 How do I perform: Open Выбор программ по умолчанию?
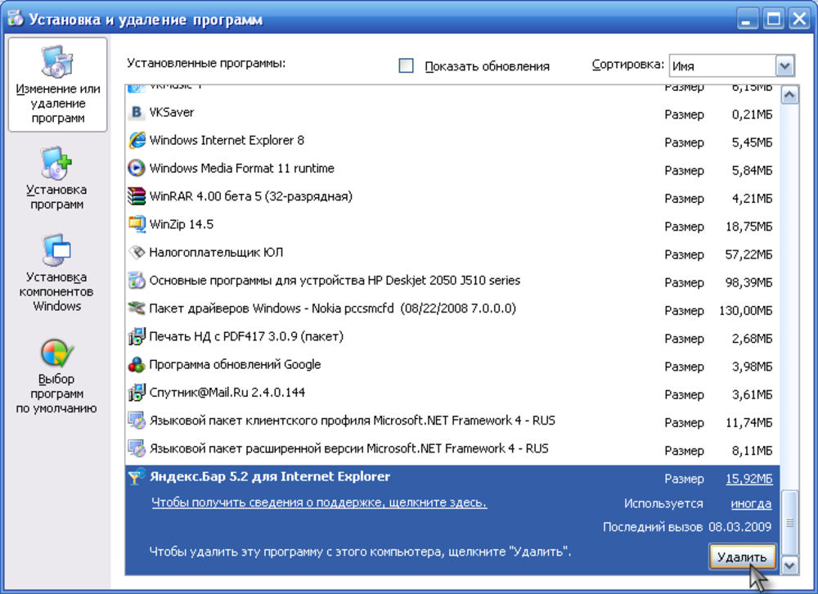tap(56, 376)
